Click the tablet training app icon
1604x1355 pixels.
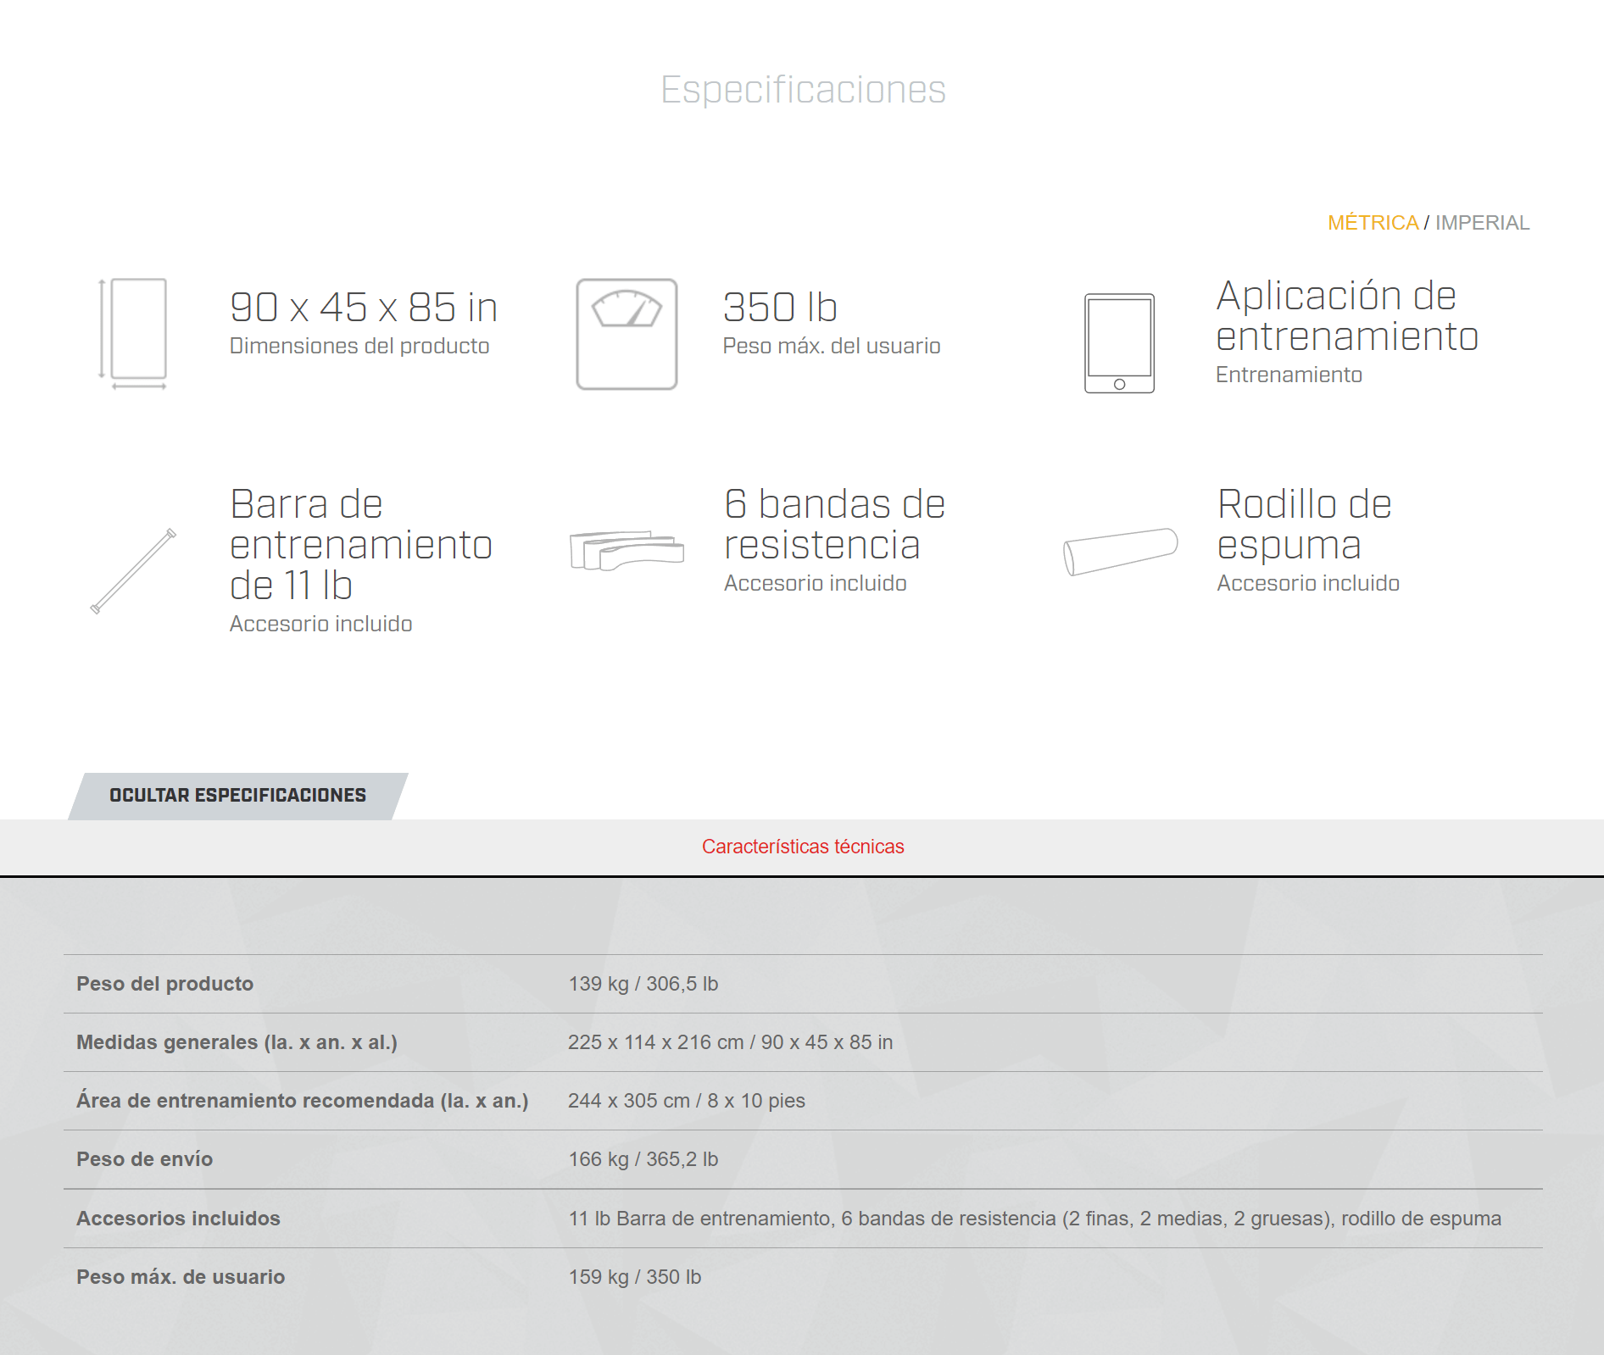(1119, 343)
